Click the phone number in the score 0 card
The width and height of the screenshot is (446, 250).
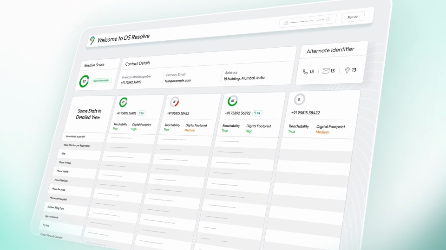tap(305, 113)
